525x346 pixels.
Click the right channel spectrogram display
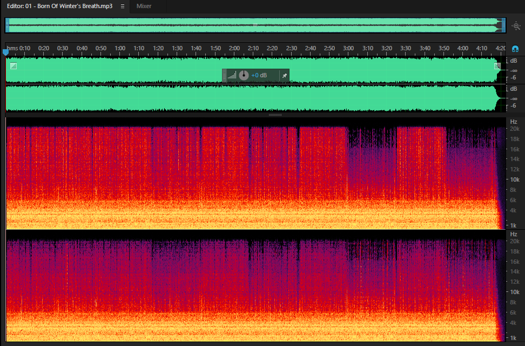tap(256, 285)
